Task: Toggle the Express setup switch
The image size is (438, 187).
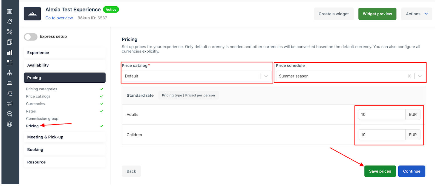Action: (x=30, y=37)
